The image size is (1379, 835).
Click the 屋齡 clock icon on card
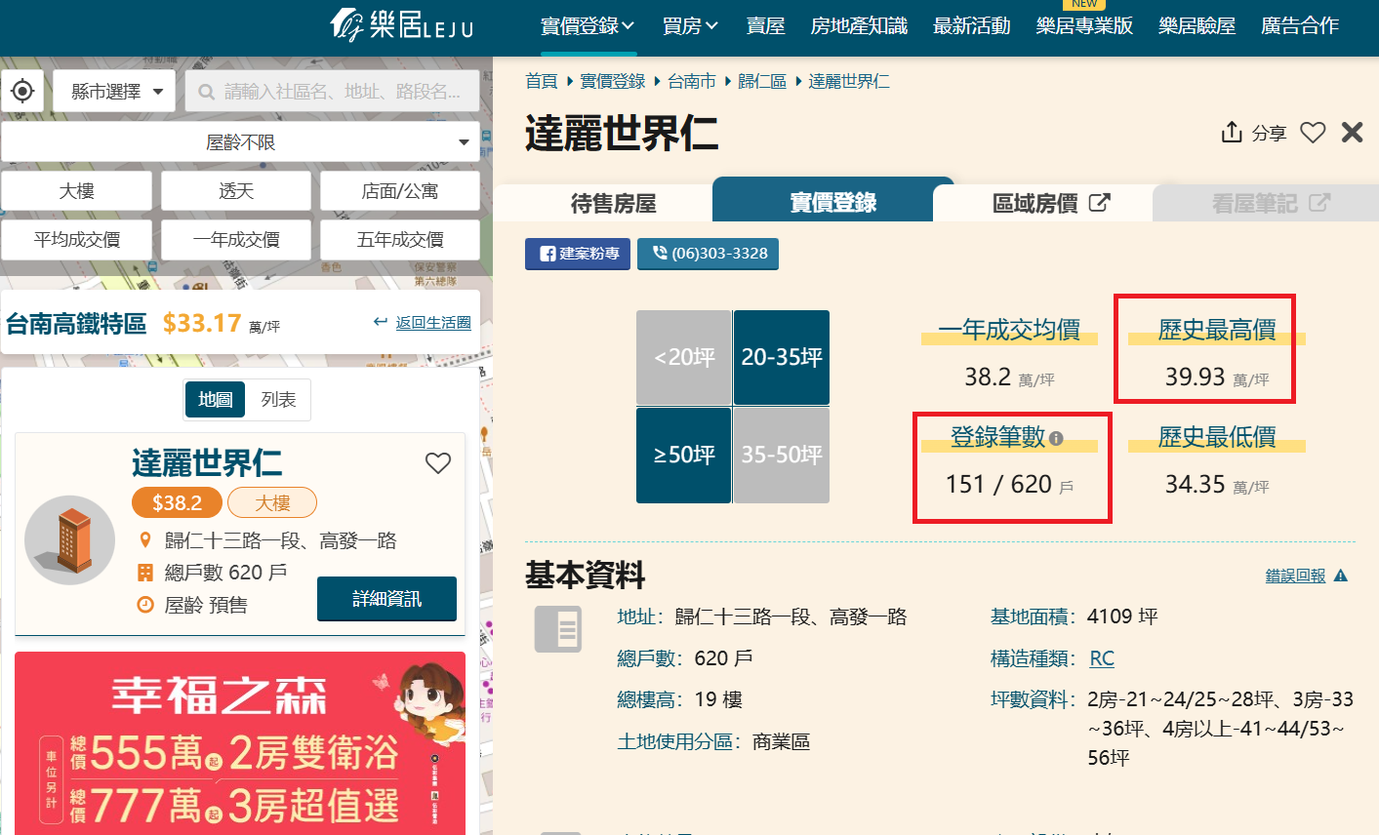[145, 605]
